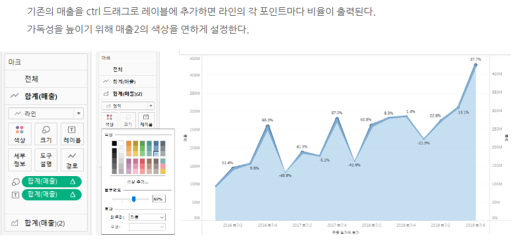The width and height of the screenshot is (529, 242).
Task: Click the sentence starting 기존의 매출을 ctrl
Action: click(201, 12)
